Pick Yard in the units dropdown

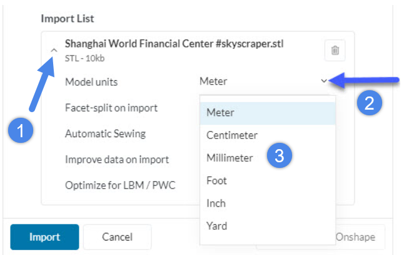click(216, 226)
